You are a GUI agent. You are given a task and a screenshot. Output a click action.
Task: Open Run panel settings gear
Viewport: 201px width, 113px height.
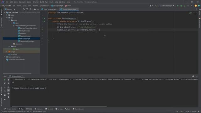coord(193,76)
